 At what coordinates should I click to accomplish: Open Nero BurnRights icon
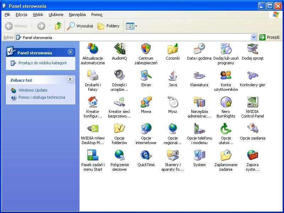click(226, 107)
